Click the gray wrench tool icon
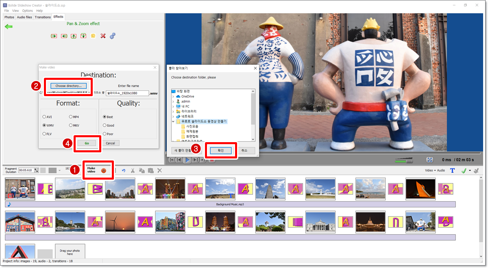This screenshot has width=488, height=268. (x=476, y=170)
